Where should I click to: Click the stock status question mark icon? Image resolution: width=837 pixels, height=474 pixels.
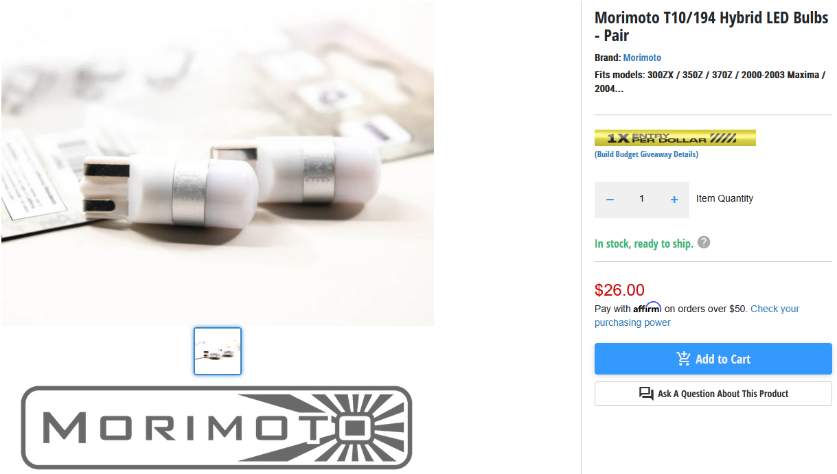pyautogui.click(x=704, y=242)
